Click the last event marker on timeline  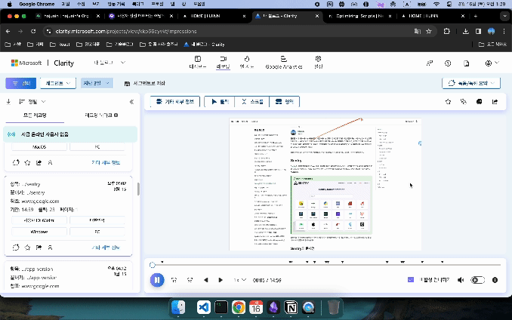coord(442,262)
